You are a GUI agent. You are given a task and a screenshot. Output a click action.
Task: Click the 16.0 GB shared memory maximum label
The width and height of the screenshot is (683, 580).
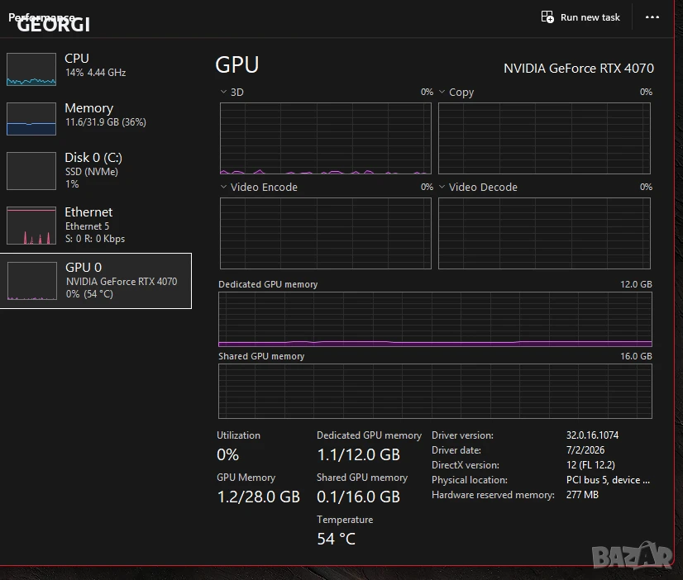pos(636,356)
